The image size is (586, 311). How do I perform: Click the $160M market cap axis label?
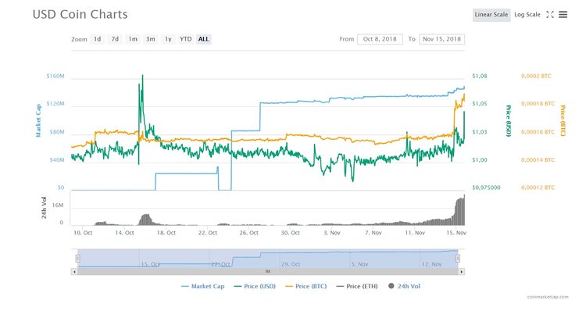(x=55, y=76)
